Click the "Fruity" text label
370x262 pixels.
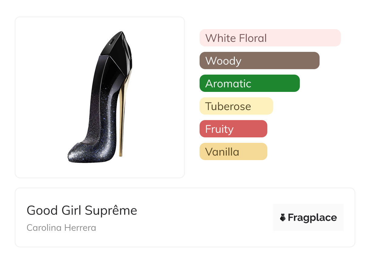click(219, 129)
